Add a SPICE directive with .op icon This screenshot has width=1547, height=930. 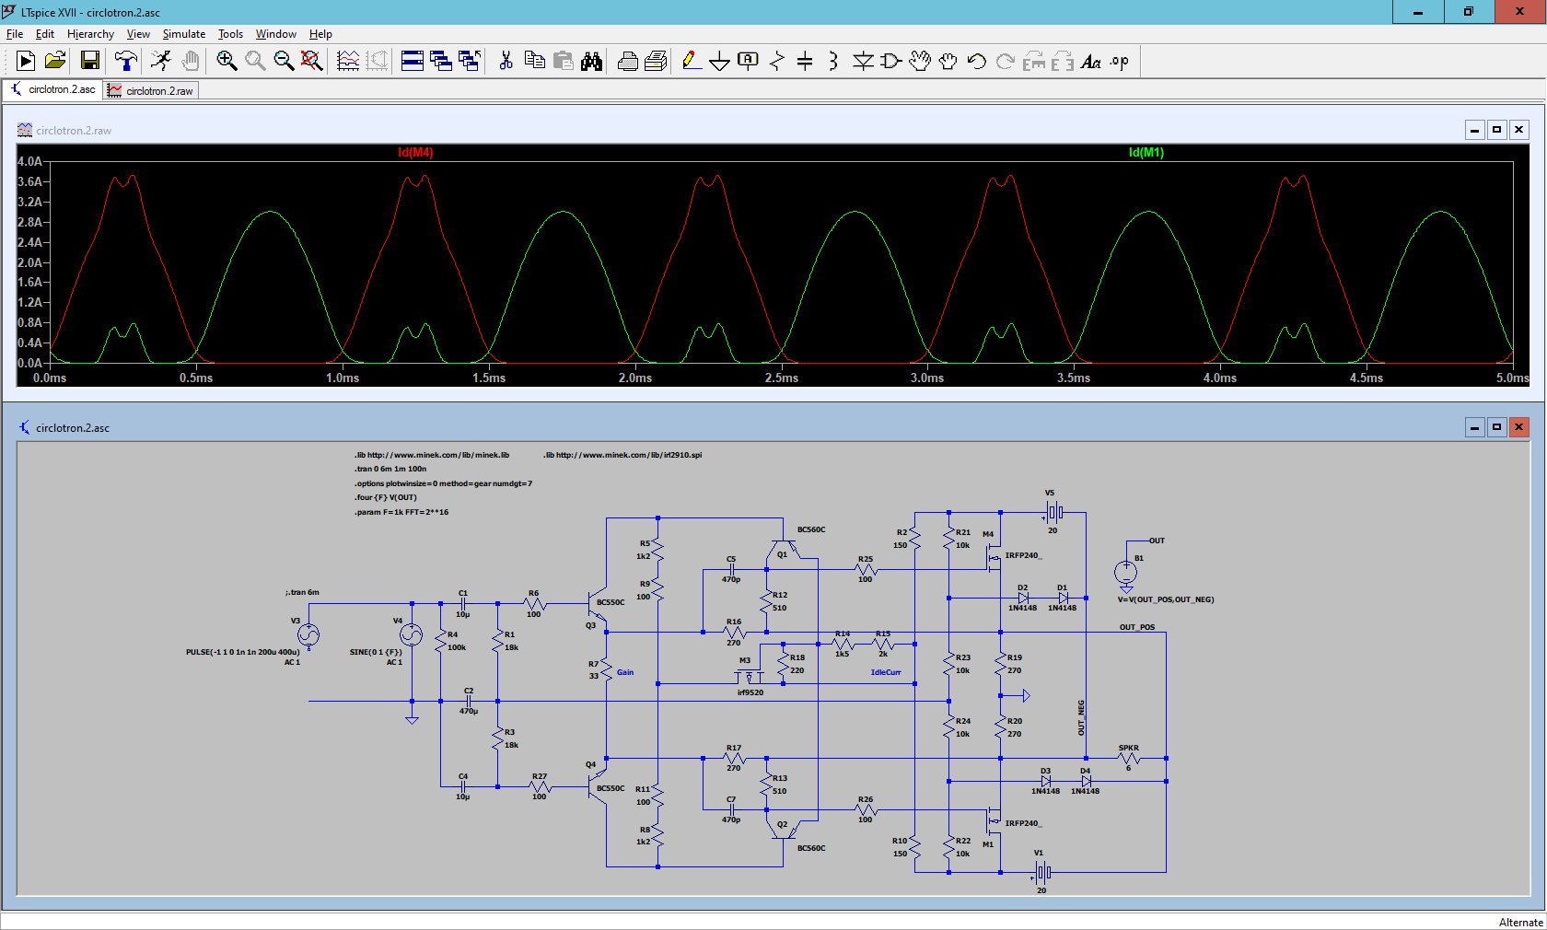coord(1120,61)
